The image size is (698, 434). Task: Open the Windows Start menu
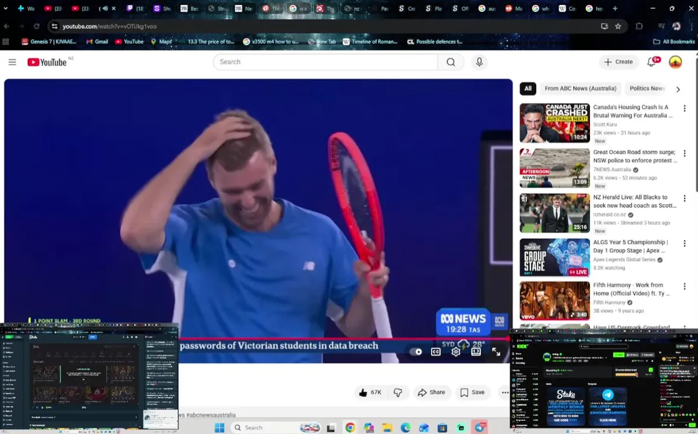coord(220,428)
